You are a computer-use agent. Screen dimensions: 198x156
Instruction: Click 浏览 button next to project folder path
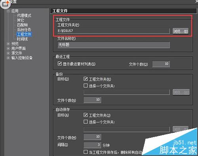pyautogui.click(x=181, y=31)
